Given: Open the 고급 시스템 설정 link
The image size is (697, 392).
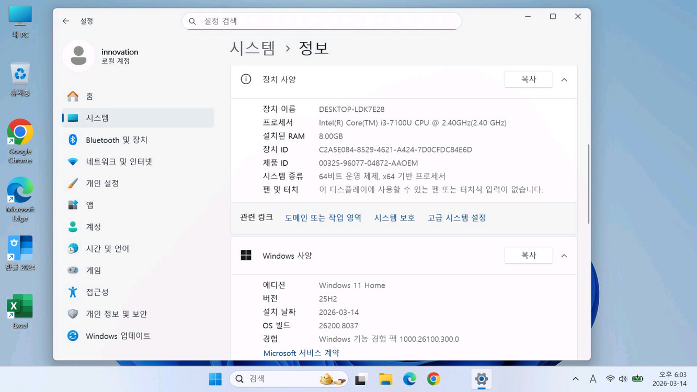Looking at the screenshot, I should pos(456,217).
